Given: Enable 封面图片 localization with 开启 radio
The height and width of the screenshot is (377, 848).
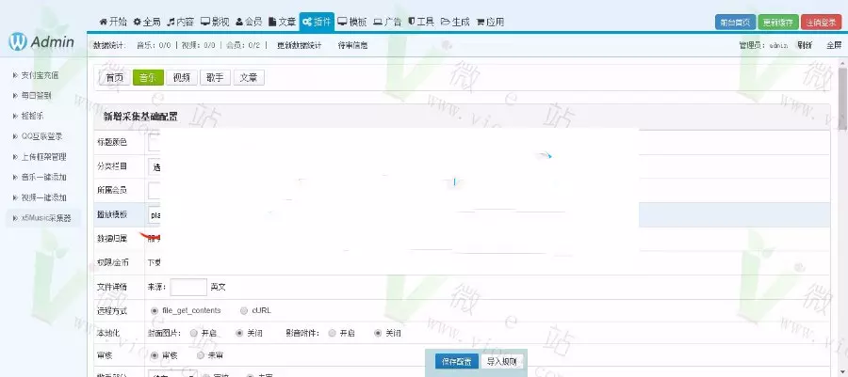Looking at the screenshot, I should click(193, 333).
